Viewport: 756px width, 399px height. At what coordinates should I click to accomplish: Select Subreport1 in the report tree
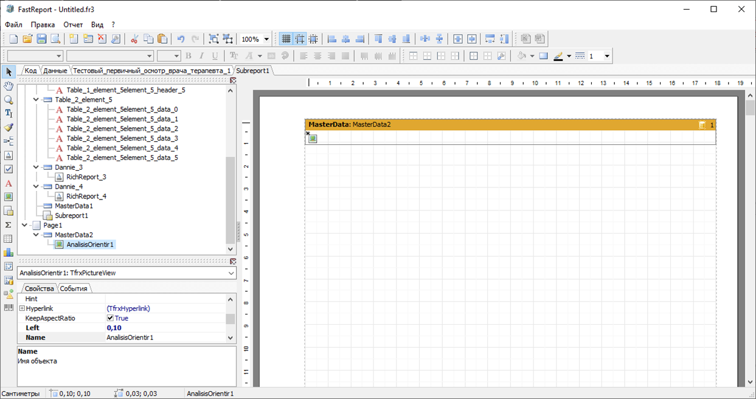[x=71, y=215]
